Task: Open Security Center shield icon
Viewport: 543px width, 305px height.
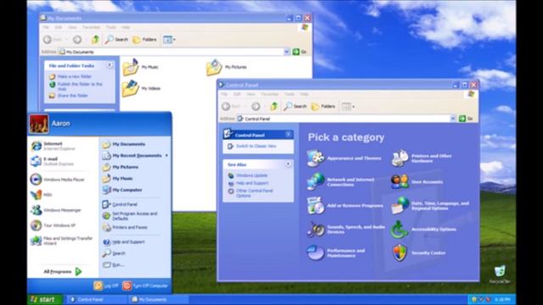Action: coord(400,252)
